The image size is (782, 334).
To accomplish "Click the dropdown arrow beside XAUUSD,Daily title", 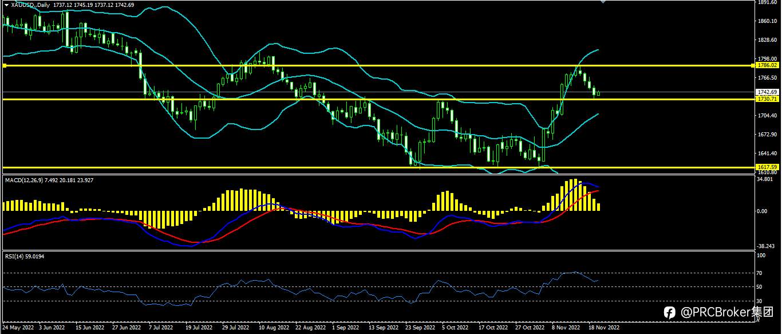I will (x=6, y=5).
